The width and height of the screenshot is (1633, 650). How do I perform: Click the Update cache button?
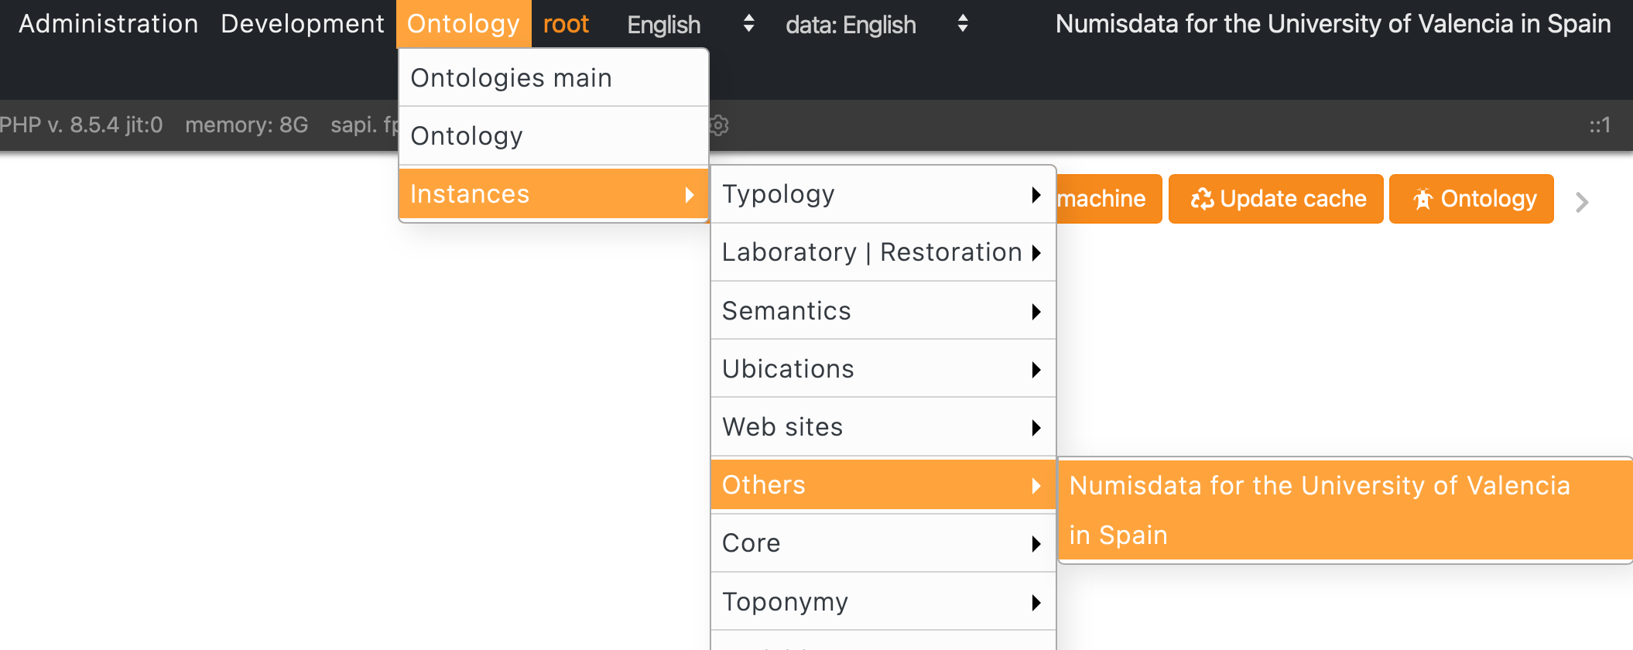[x=1275, y=199]
